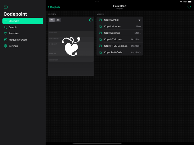Screen dimensions: 194x145
Task: Click the copy icon beside Copy HTML Hex
Action: 100,39
